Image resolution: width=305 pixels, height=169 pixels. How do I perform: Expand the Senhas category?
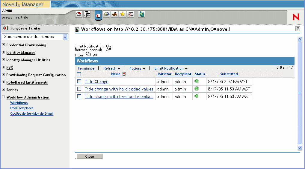3,90
